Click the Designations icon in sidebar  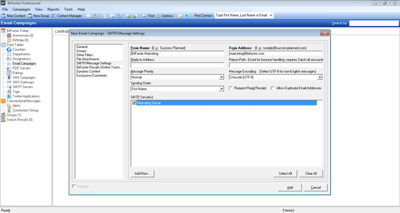click(9, 59)
